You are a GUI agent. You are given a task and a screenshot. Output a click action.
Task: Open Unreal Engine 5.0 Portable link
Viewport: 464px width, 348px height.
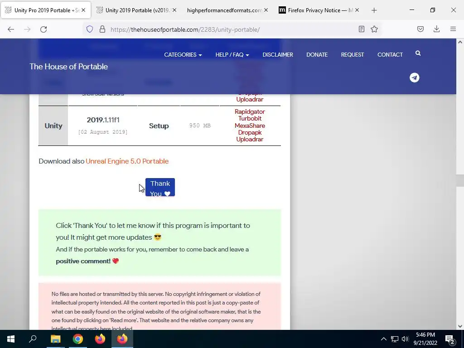[127, 161]
